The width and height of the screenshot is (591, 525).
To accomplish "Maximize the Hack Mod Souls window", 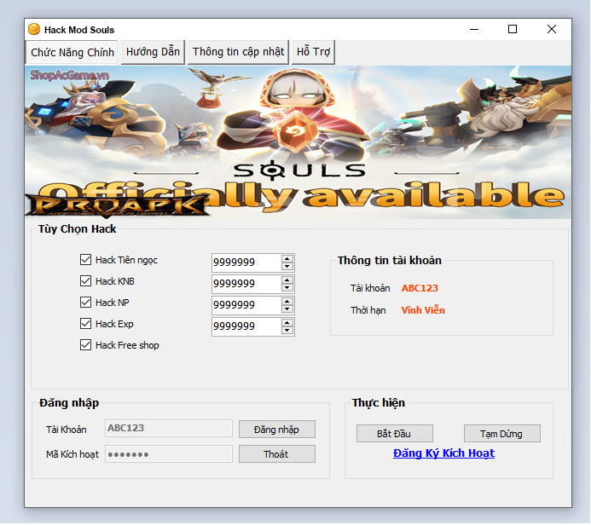I will coord(513,29).
